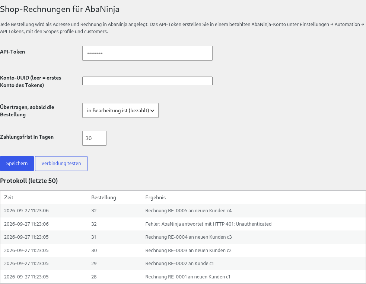Click the 'Übertragen, sobald die Bestellung' label
This screenshot has width=366, height=284.
27,111
